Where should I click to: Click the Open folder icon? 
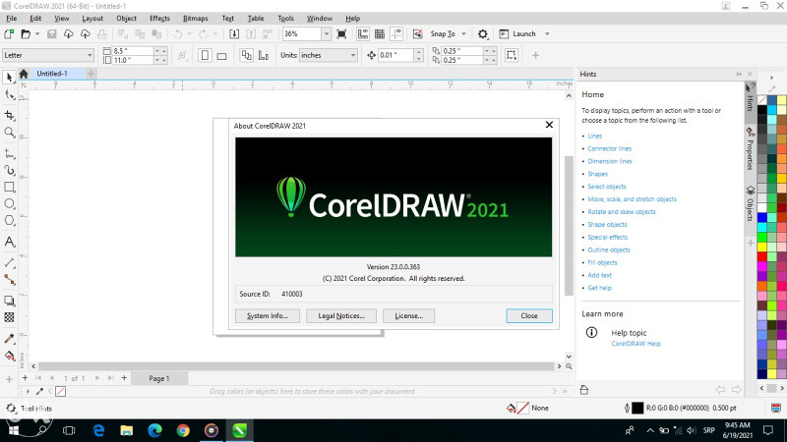(26, 33)
